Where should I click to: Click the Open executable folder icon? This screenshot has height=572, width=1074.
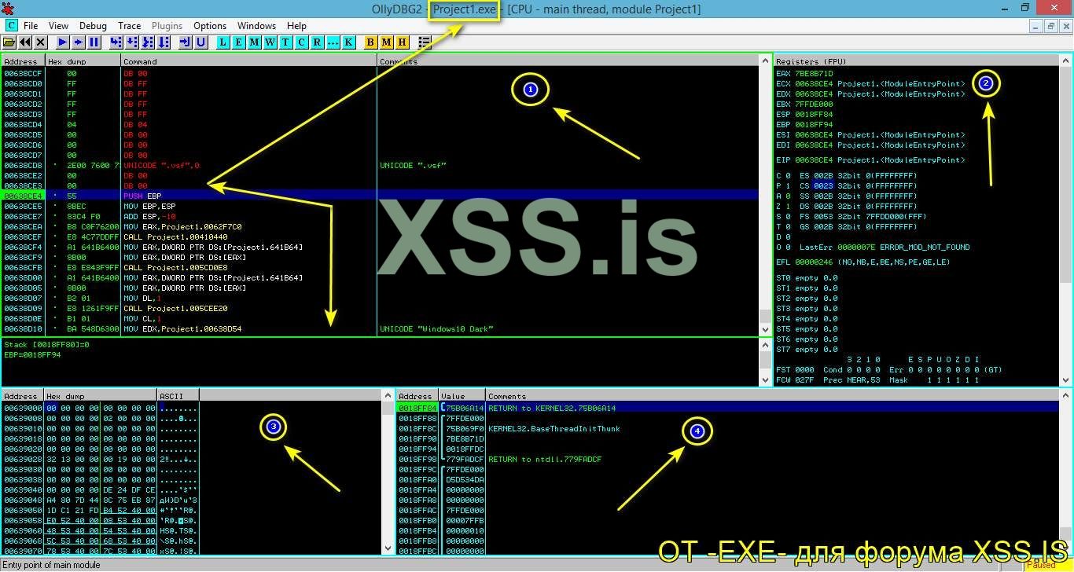tap(9, 42)
